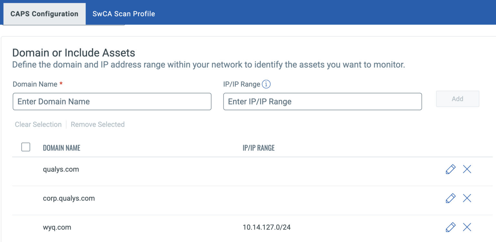Click the Add button
This screenshot has height=242, width=496.
(457, 99)
